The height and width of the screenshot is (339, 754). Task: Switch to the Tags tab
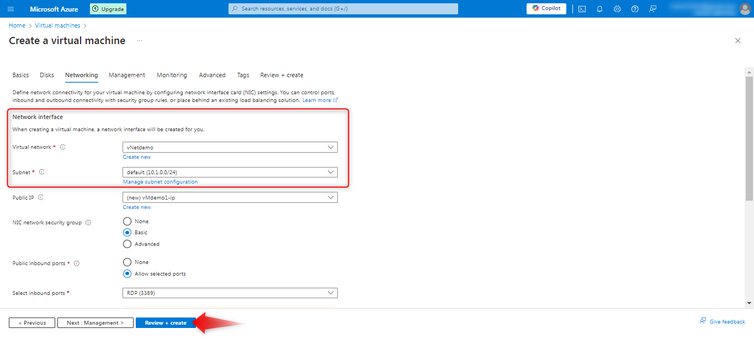(x=243, y=75)
